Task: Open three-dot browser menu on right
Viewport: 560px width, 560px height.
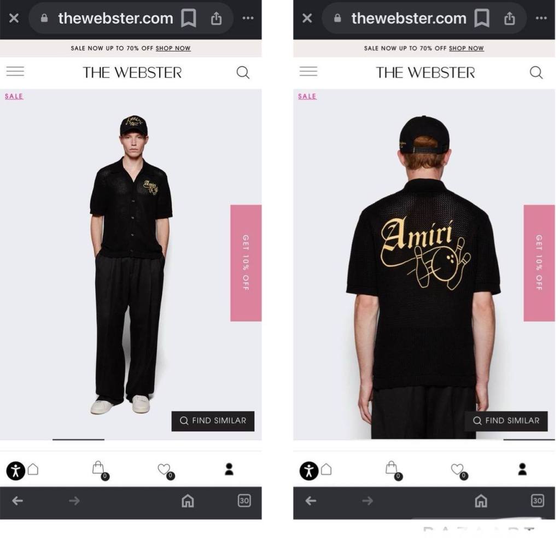Action: (541, 18)
